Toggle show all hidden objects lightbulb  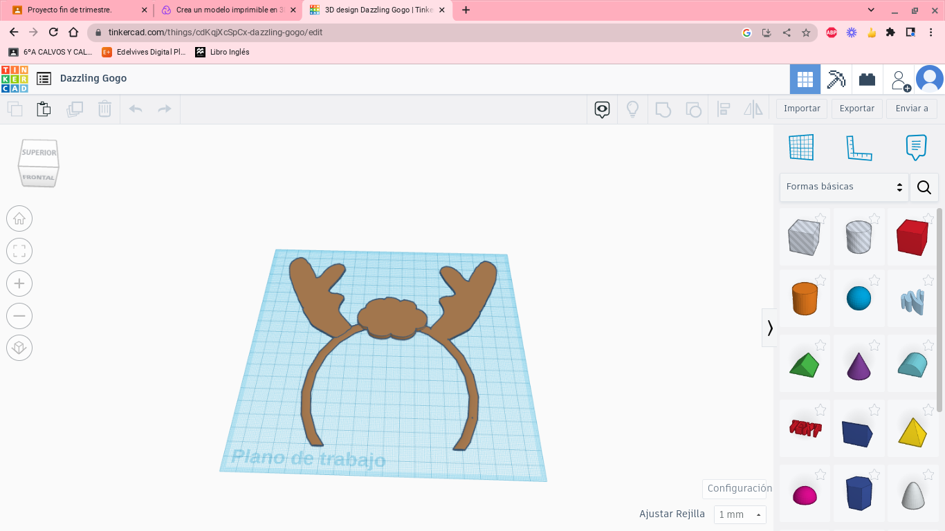(x=632, y=109)
